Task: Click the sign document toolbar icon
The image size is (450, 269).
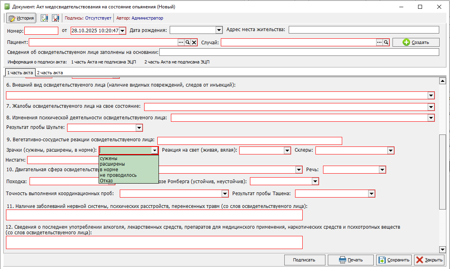Action: click(x=44, y=18)
